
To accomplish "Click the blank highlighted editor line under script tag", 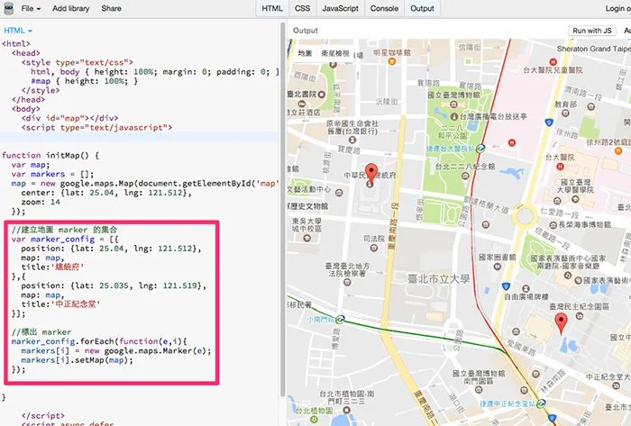I will pyautogui.click(x=139, y=137).
